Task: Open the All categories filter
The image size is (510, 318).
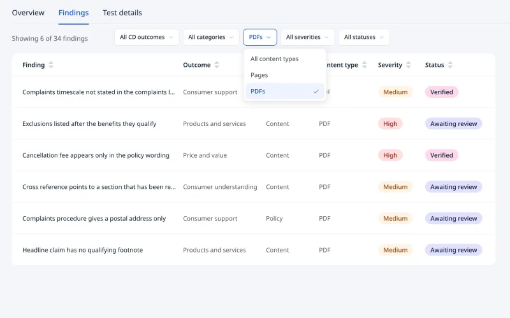Action: tap(211, 38)
